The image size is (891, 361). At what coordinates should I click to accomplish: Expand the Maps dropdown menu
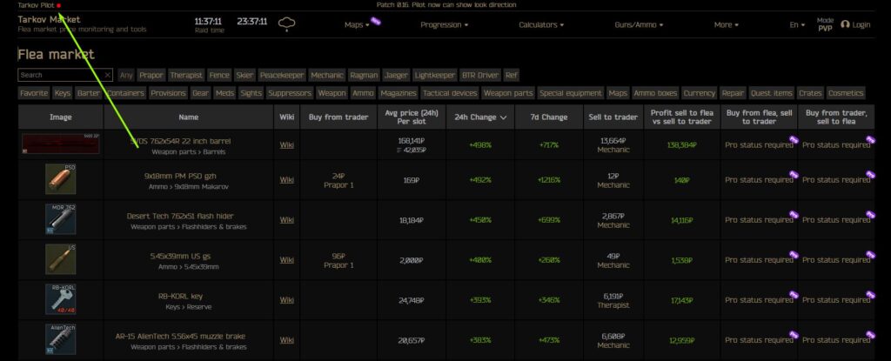357,24
